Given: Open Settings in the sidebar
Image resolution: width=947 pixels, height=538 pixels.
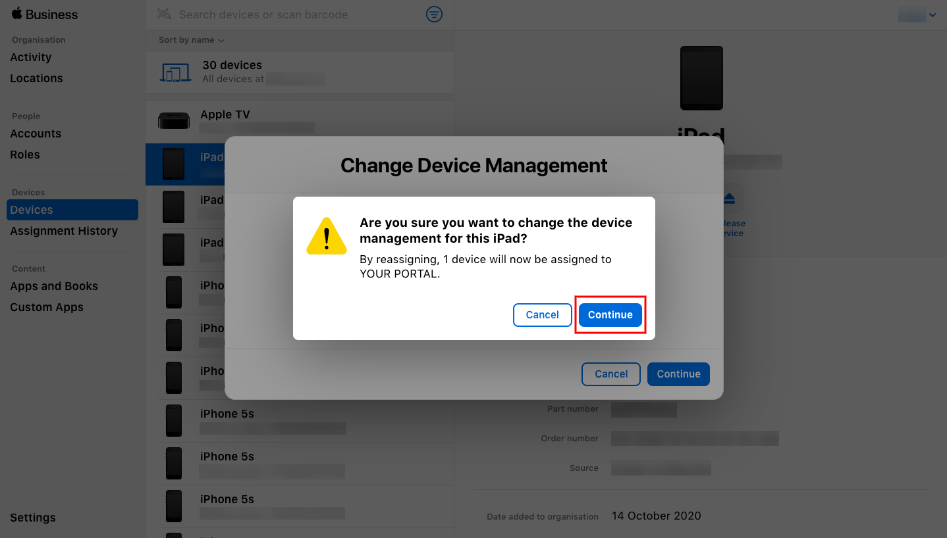Looking at the screenshot, I should click(x=33, y=518).
